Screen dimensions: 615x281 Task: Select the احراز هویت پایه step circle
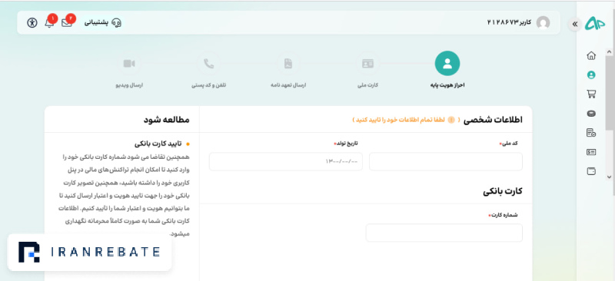click(447, 64)
